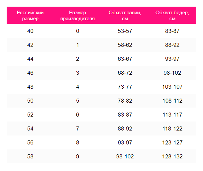Click manufacturer size 0 cell
The width and height of the screenshot is (203, 171).
tap(77, 31)
